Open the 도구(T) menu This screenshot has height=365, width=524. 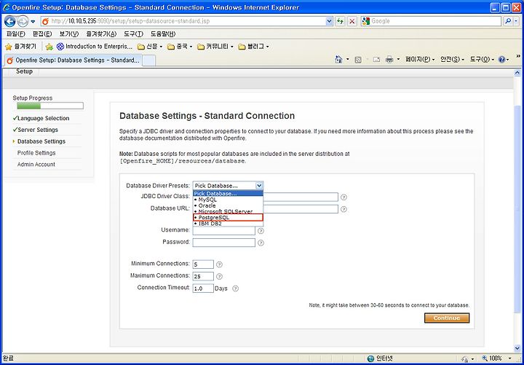[x=133, y=34]
